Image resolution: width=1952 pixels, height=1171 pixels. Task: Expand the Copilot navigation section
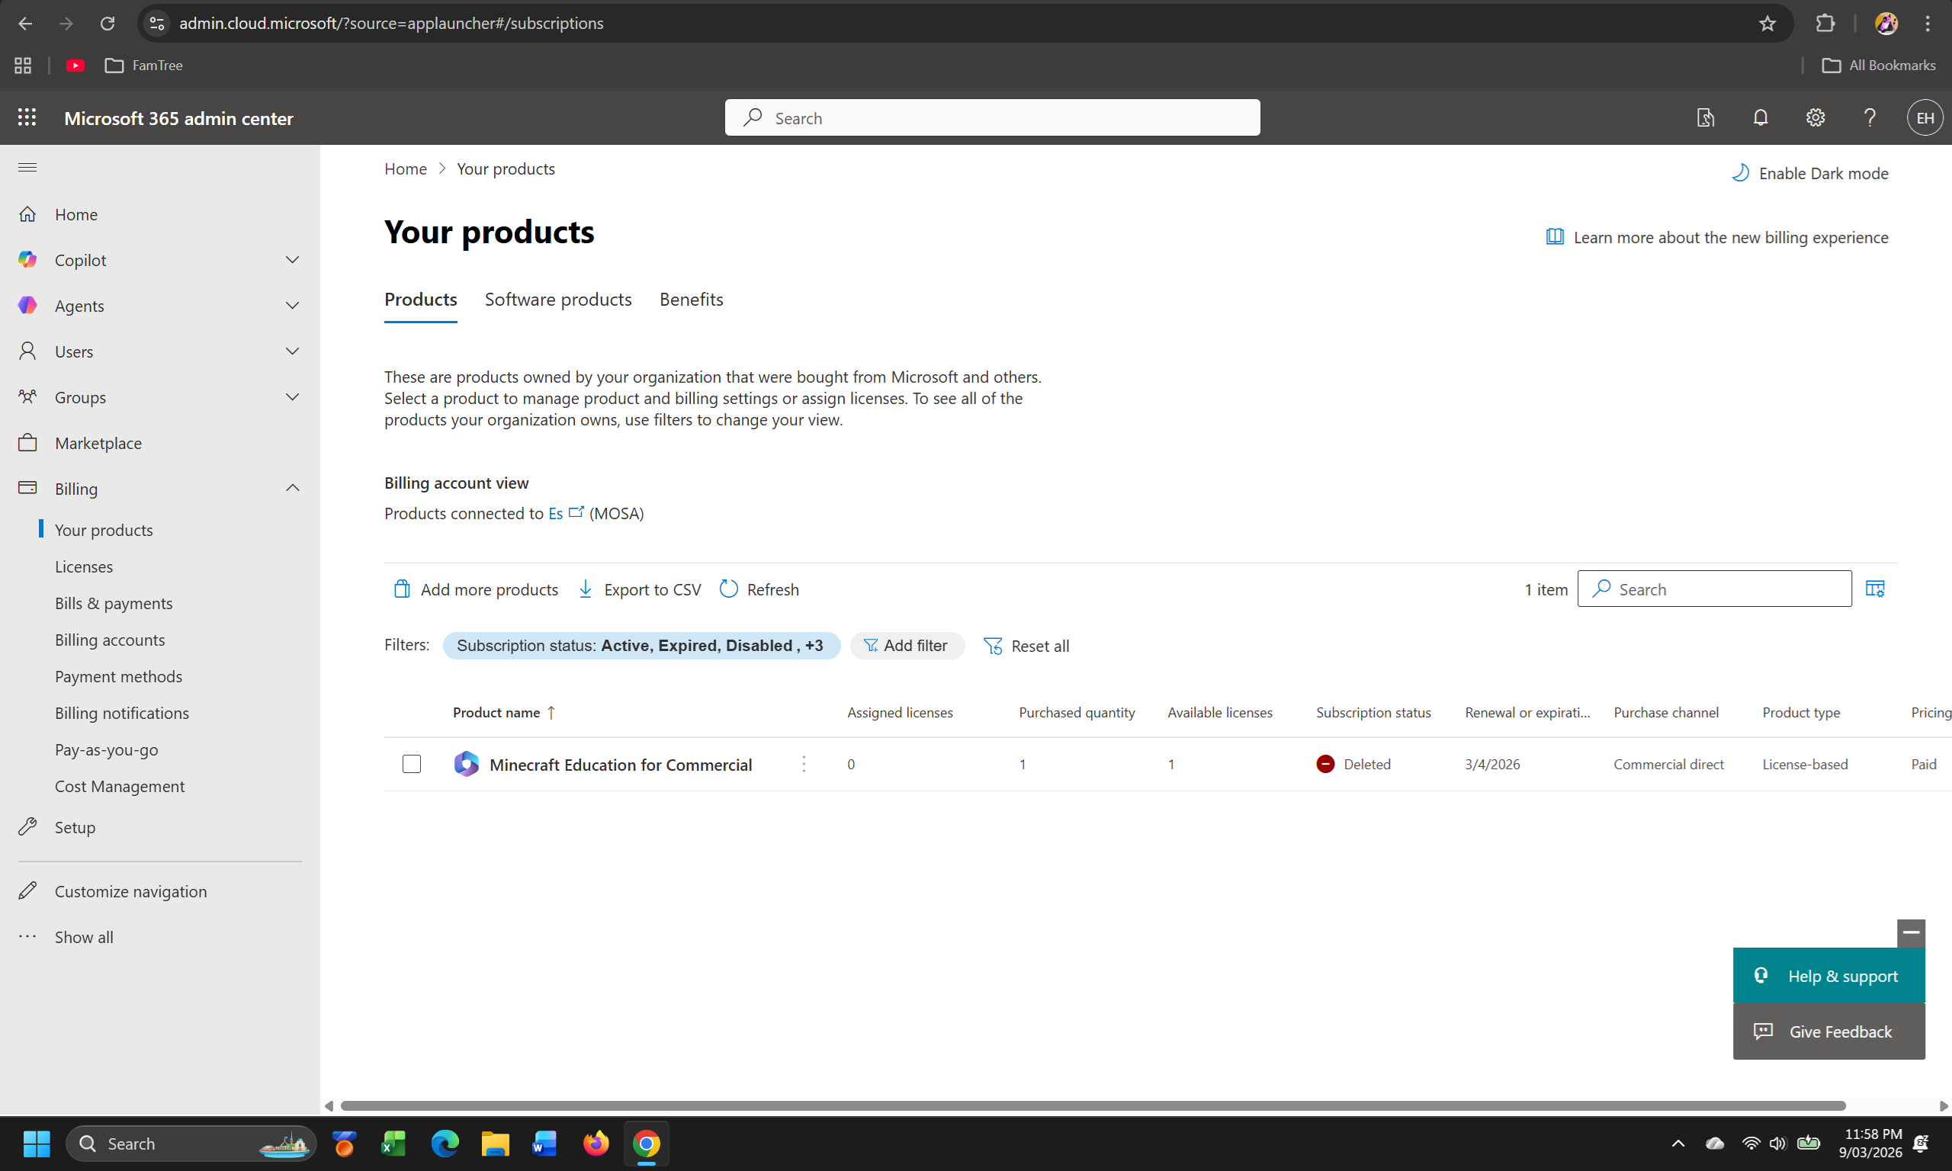[292, 260]
